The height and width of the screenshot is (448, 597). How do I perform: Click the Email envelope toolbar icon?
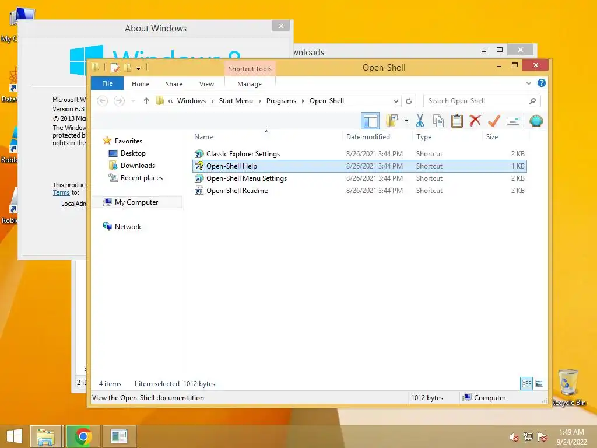[513, 121]
